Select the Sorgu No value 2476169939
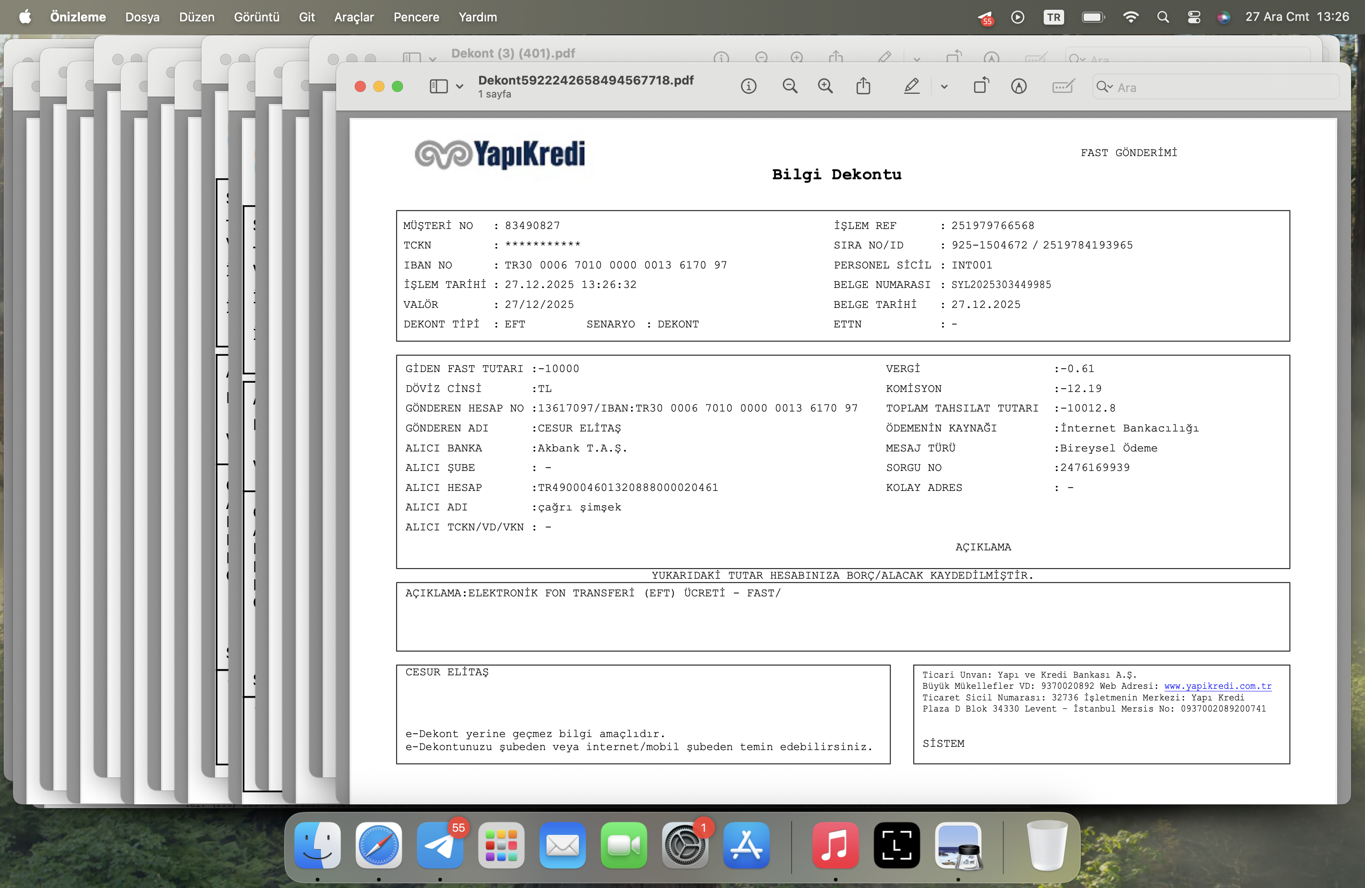The image size is (1365, 888). tap(1094, 468)
